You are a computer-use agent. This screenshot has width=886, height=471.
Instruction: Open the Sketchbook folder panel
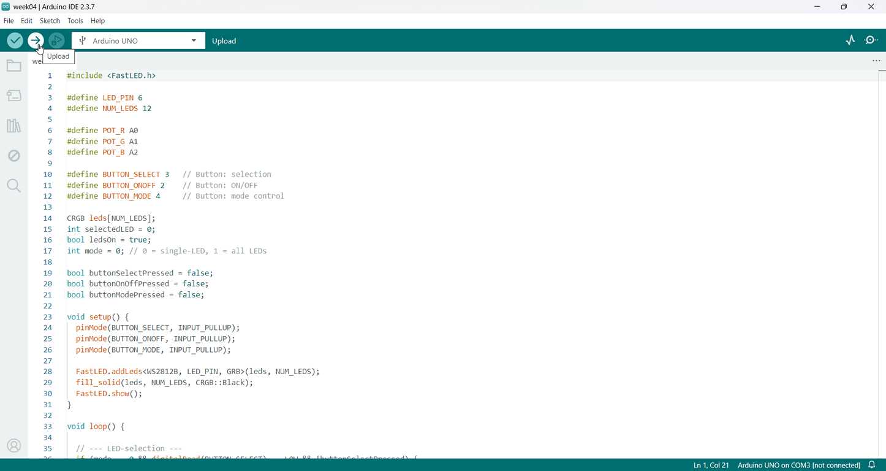tap(13, 66)
